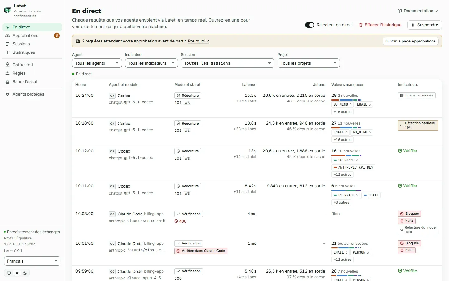
Task: Click Image : masquée indicator badge
Action: click(417, 96)
